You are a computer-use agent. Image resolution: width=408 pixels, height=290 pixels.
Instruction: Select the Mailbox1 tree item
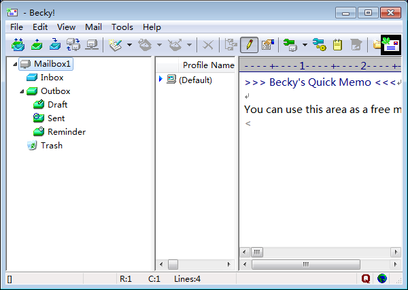[x=46, y=64]
